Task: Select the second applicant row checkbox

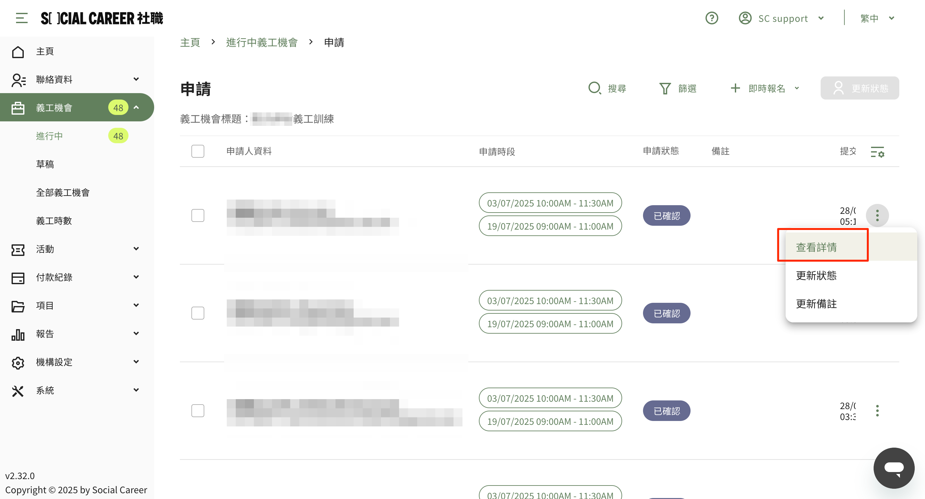Action: [x=198, y=313]
